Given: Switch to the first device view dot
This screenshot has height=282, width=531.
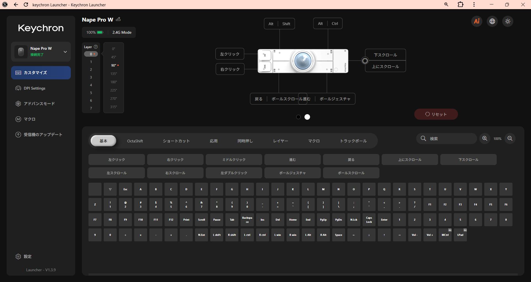Looking at the screenshot, I should coord(298,117).
